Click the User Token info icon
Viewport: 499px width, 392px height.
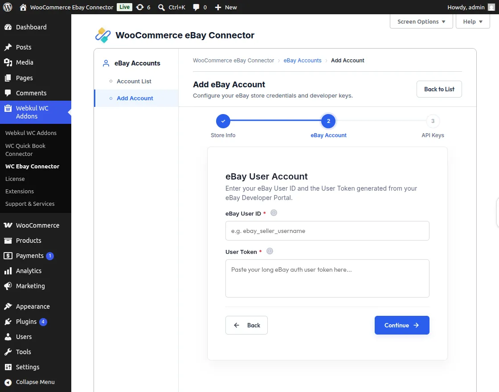[x=270, y=251]
